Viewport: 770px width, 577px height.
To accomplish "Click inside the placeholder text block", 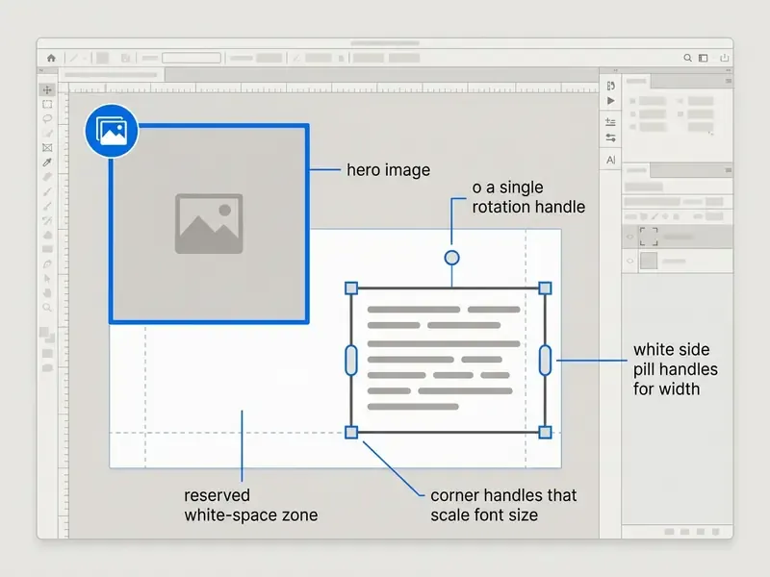I will coord(444,358).
